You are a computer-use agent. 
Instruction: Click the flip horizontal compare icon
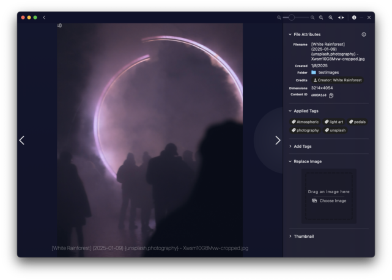pos(341,18)
